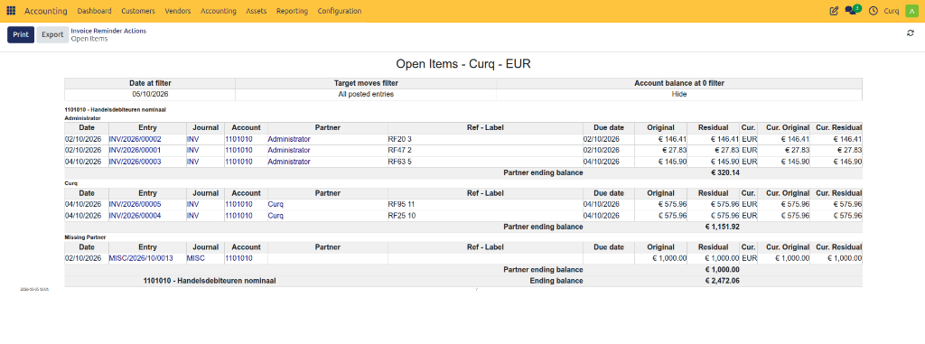Select the 'RF95 11' reference label
The width and height of the screenshot is (925, 344).
pyautogui.click(x=401, y=204)
